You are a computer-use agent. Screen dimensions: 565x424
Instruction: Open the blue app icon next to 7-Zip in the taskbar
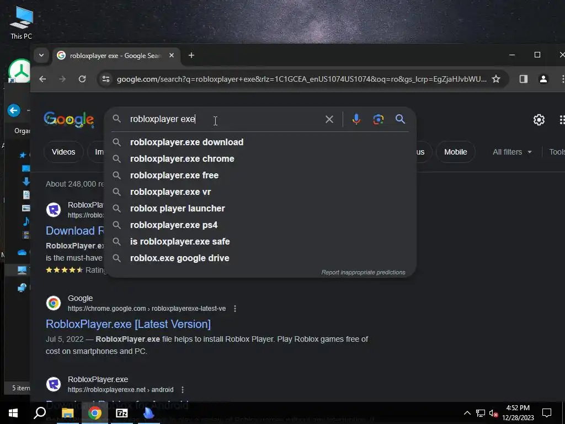tap(149, 413)
